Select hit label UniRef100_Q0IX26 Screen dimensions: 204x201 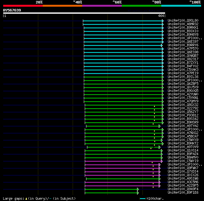tap(183, 175)
